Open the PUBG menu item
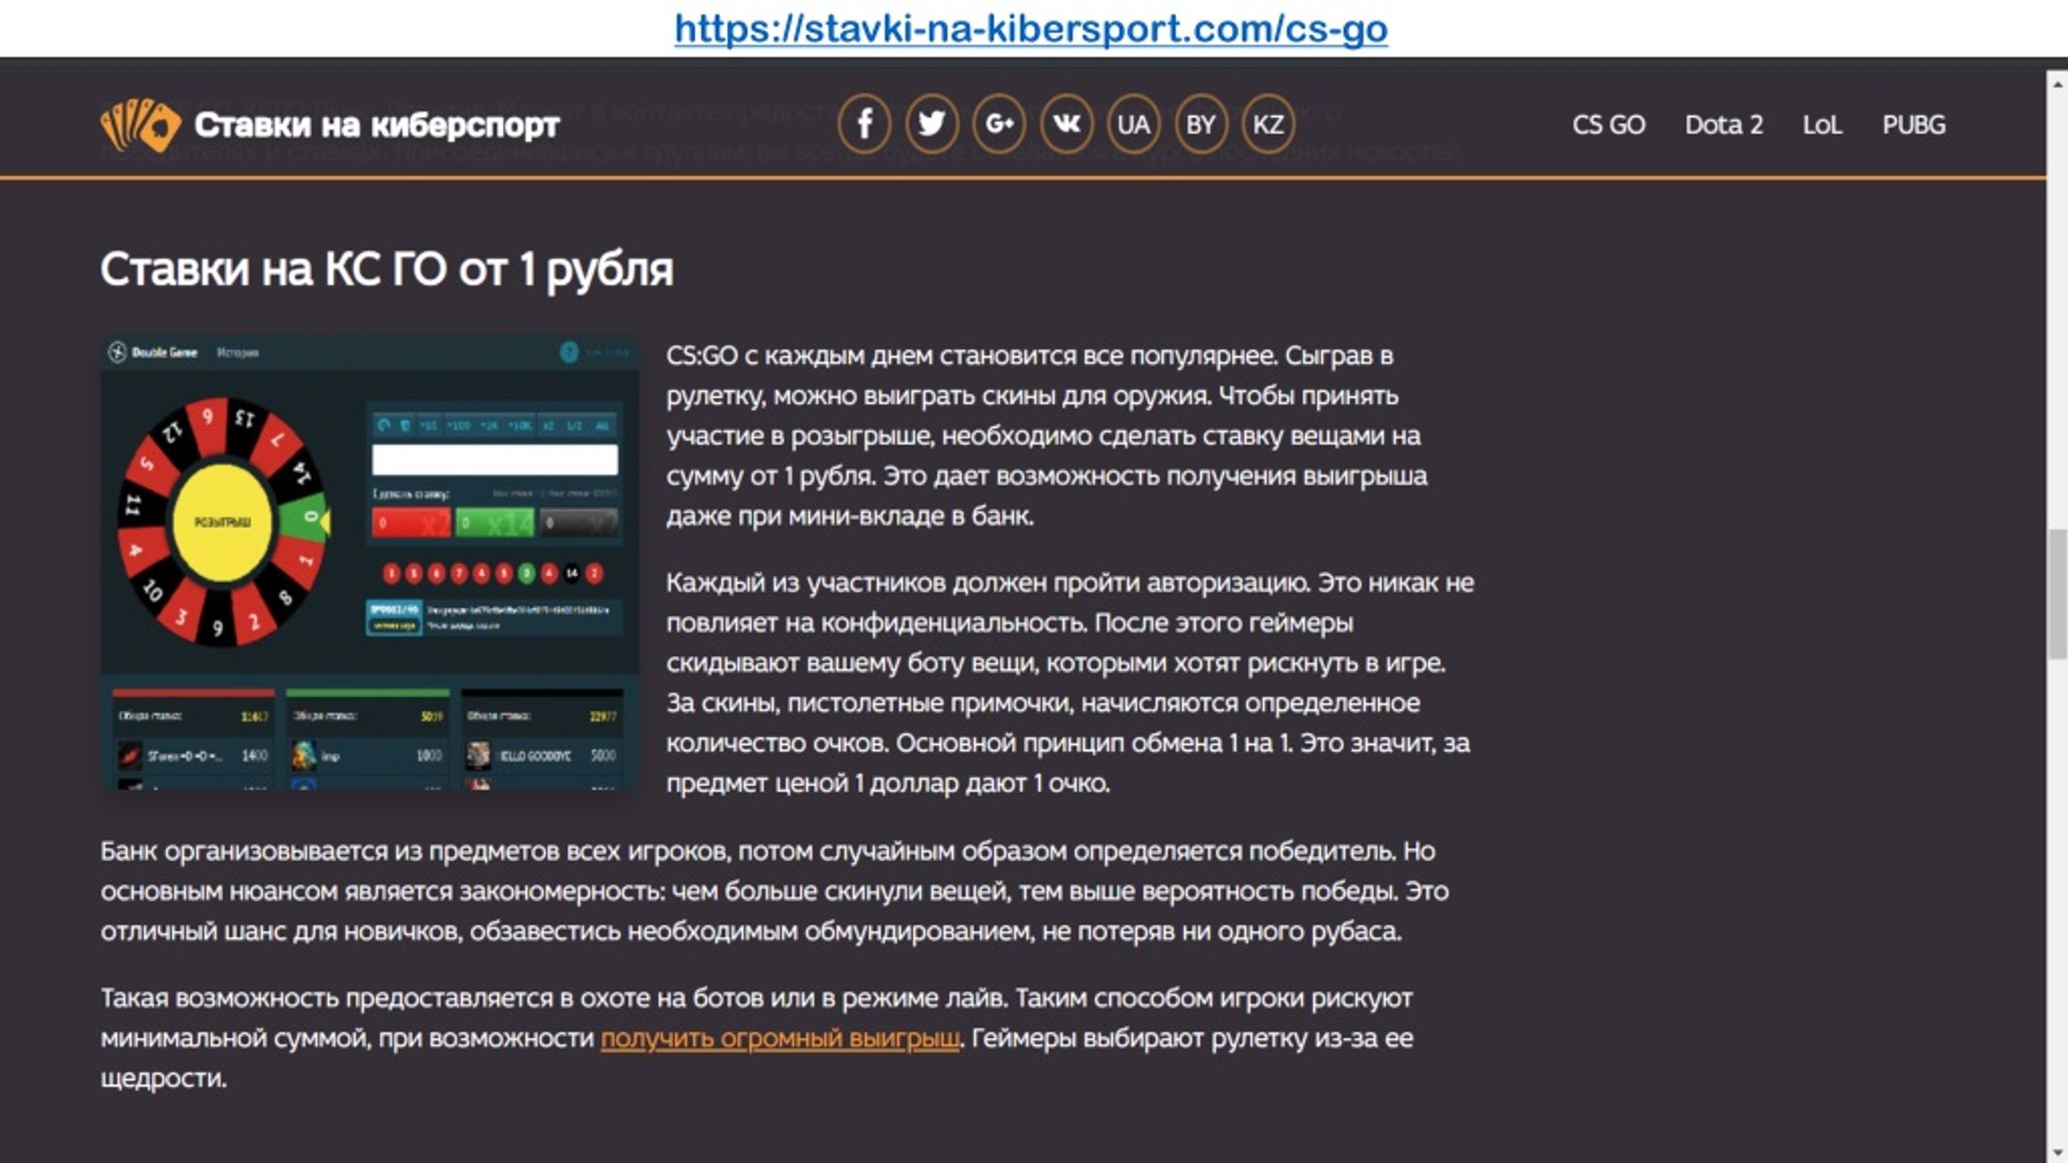The image size is (2068, 1163). (x=1914, y=125)
